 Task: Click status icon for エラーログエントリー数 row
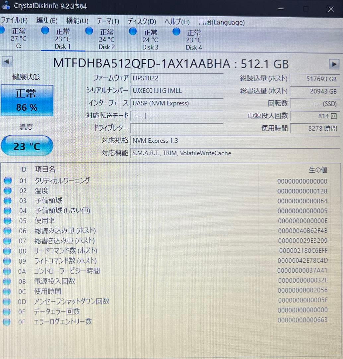[6, 322]
